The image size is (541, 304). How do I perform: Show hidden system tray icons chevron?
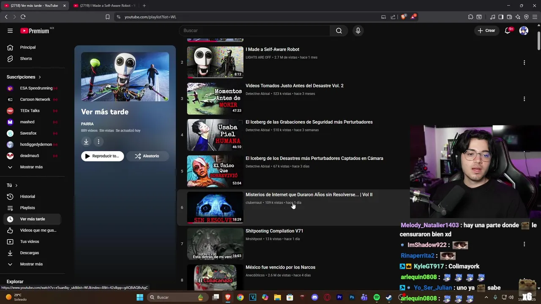pos(486,297)
